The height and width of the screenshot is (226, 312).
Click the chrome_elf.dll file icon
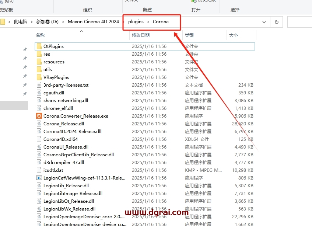coord(39,108)
